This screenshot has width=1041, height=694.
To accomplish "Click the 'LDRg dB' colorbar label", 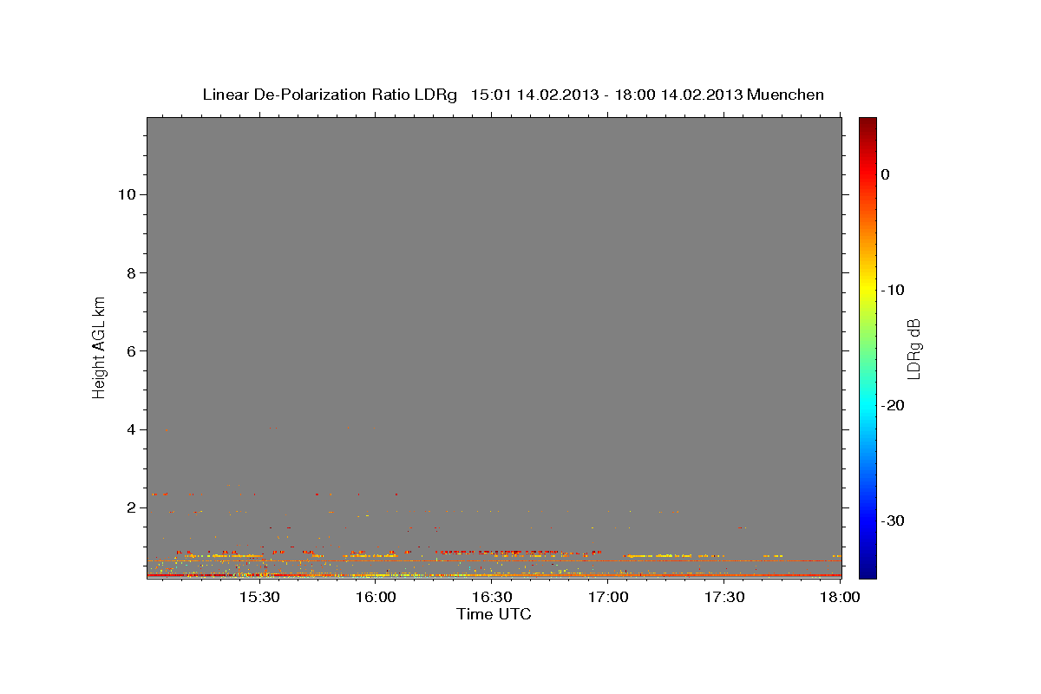I will 913,348.
